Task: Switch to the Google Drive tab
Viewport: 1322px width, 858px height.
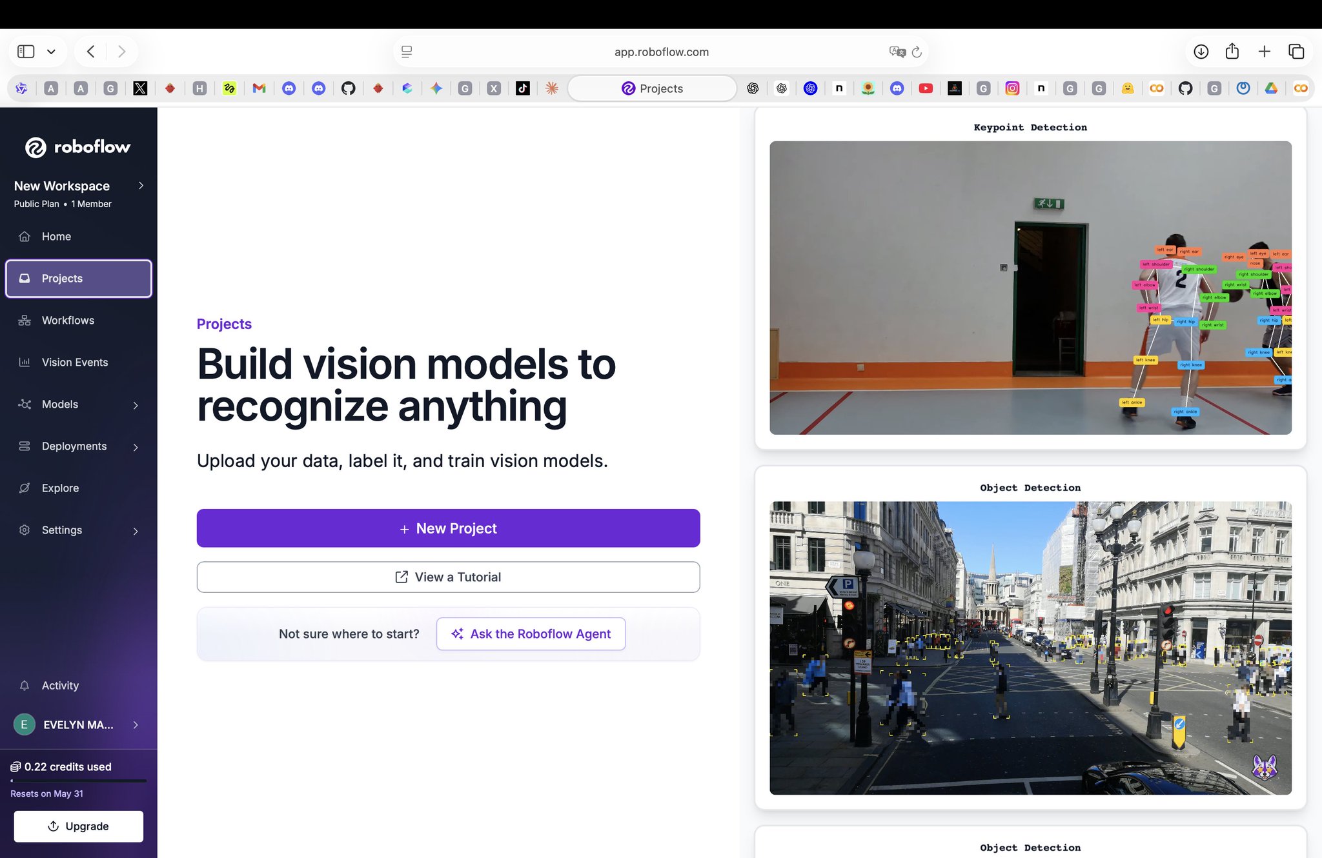Action: [1271, 88]
